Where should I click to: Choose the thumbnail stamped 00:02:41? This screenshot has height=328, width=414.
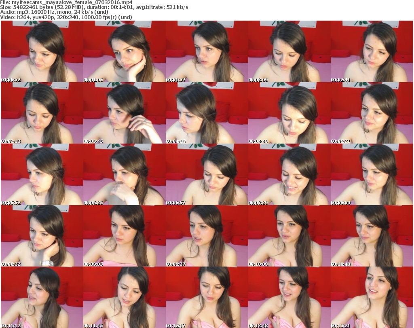(x=372, y=51)
